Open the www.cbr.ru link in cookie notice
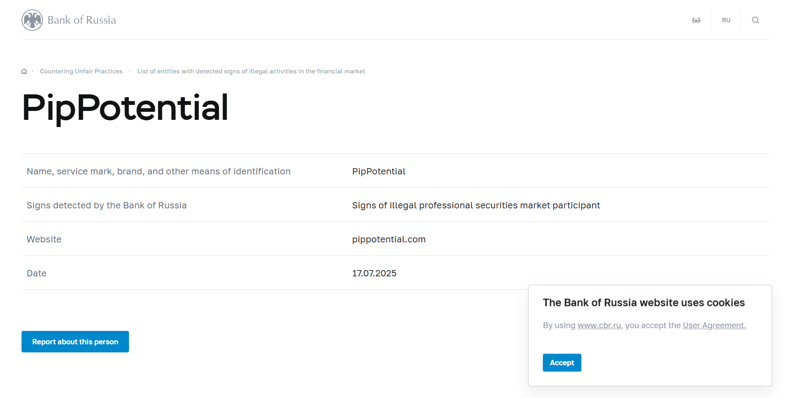 pos(599,326)
